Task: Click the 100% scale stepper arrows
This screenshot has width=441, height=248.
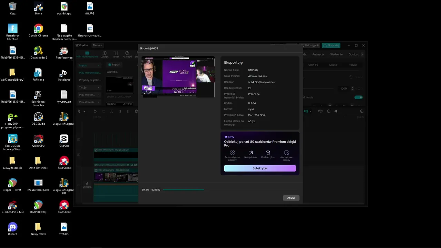Action: [x=352, y=89]
